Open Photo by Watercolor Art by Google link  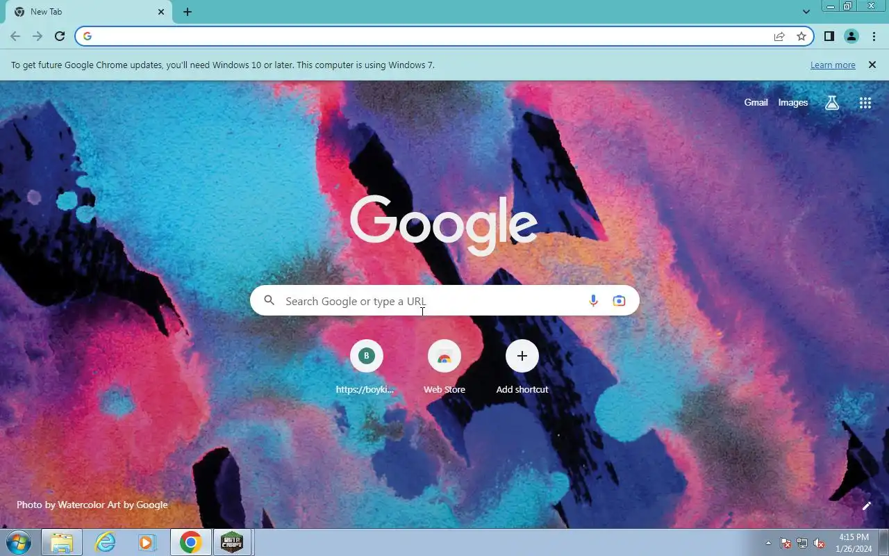click(x=92, y=505)
